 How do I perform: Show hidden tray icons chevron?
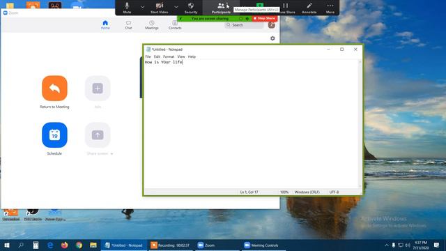click(386, 245)
